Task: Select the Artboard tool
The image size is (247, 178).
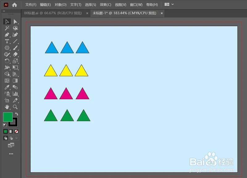Action: pos(7,100)
